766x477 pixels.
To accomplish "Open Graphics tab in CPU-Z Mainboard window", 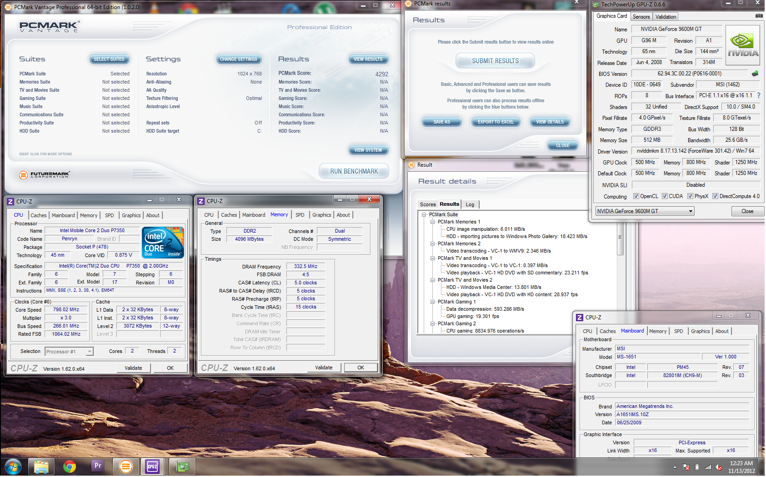I will [701, 332].
